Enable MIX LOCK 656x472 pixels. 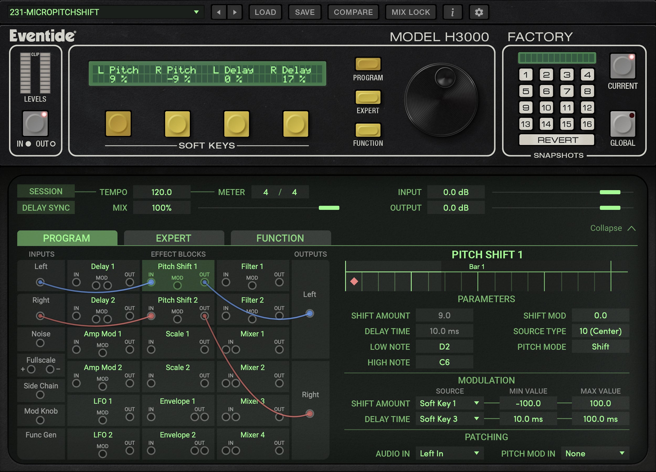[x=410, y=12]
